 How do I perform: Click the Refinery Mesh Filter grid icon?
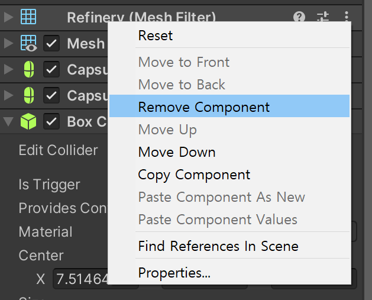tap(28, 17)
